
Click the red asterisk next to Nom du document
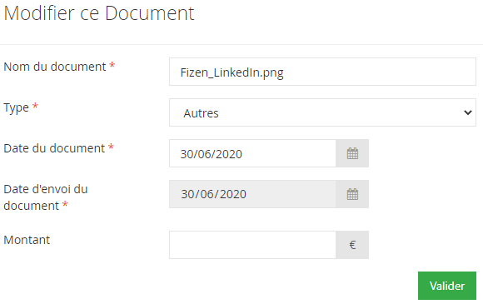point(112,65)
